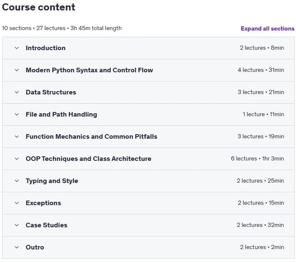The width and height of the screenshot is (296, 262).
Task: Click the 6 lectures 1hr 3min label
Action: pyautogui.click(x=257, y=159)
